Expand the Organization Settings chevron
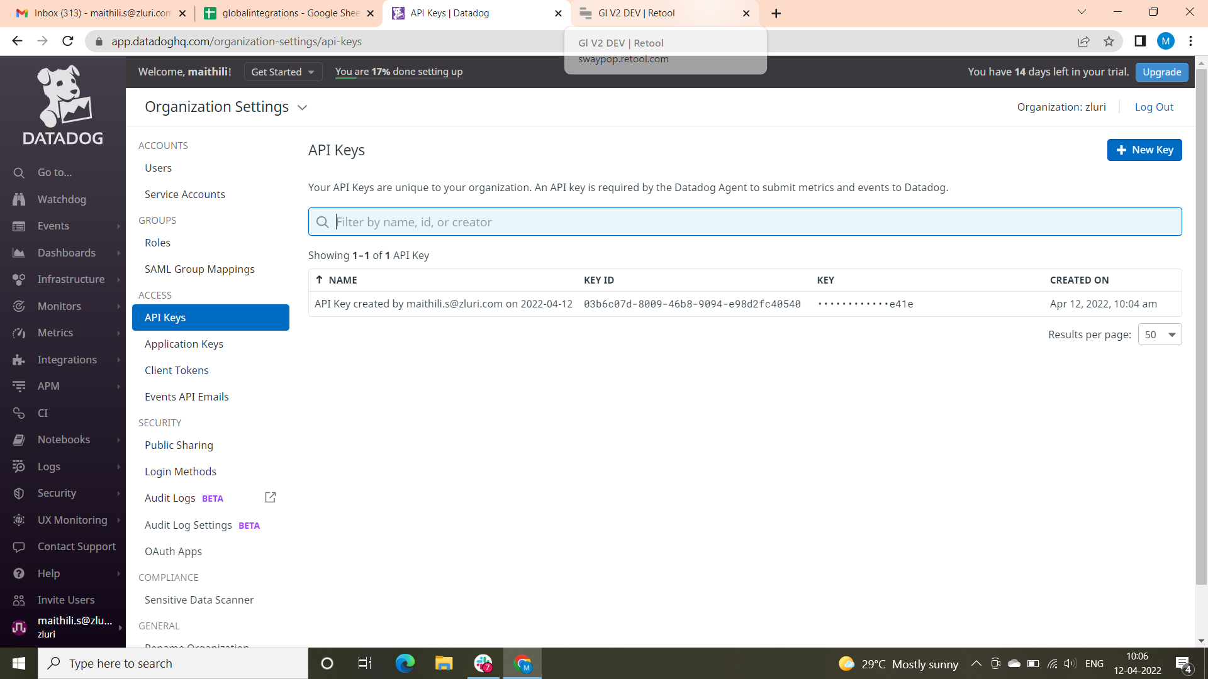The image size is (1208, 679). 303,108
